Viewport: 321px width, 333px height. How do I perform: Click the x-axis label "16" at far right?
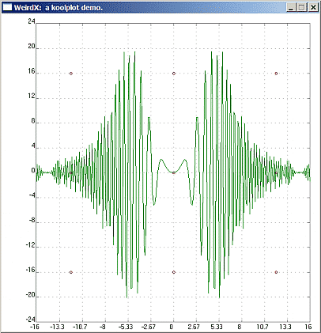(308, 327)
